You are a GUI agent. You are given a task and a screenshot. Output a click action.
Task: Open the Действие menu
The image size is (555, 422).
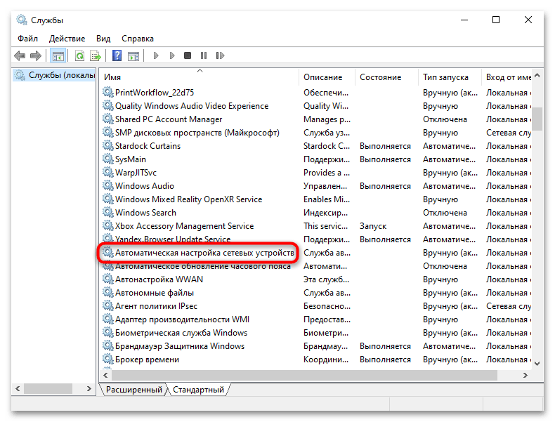click(67, 39)
